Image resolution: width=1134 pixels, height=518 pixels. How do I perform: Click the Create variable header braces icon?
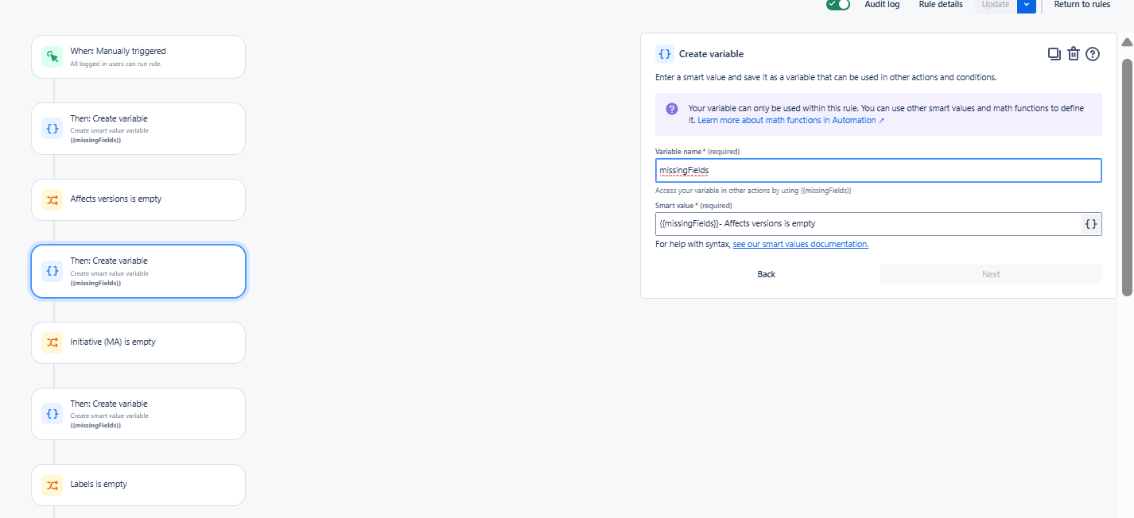[665, 53]
